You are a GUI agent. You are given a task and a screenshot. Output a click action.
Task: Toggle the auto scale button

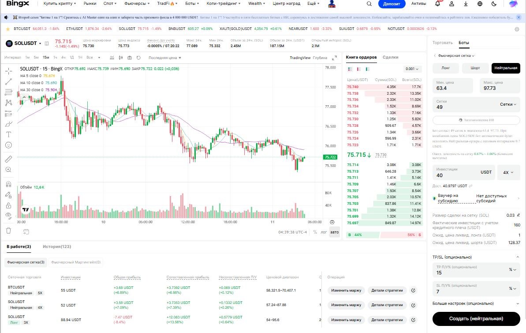[x=335, y=232]
